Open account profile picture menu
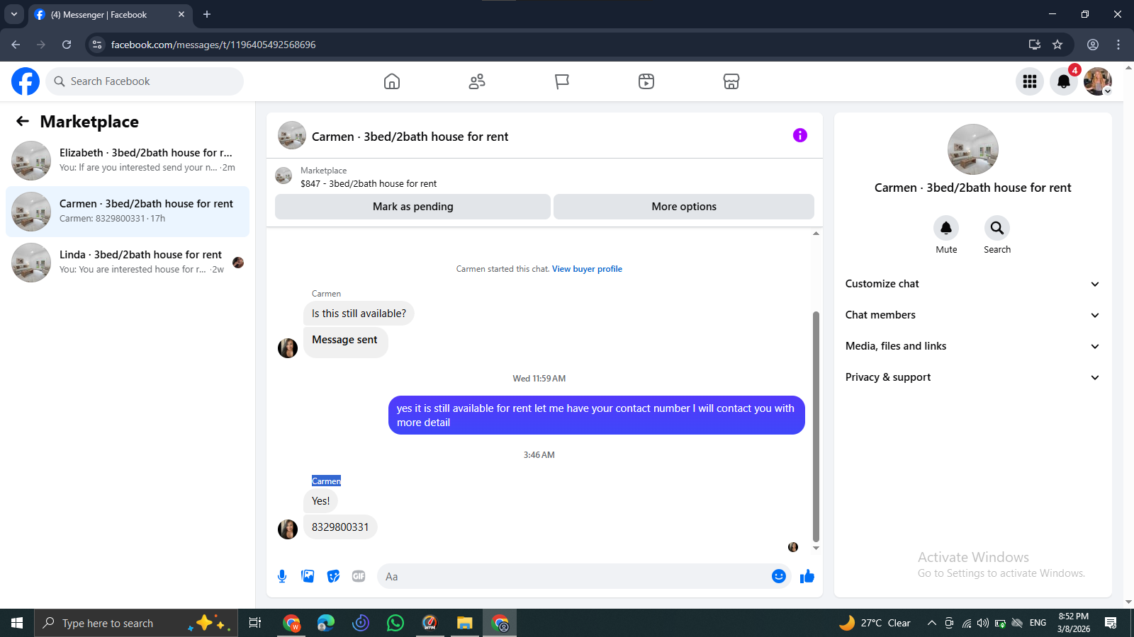The image size is (1134, 637). (1098, 81)
